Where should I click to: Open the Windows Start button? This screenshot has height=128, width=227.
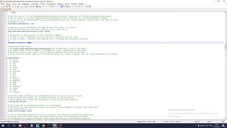click(x=3, y=126)
